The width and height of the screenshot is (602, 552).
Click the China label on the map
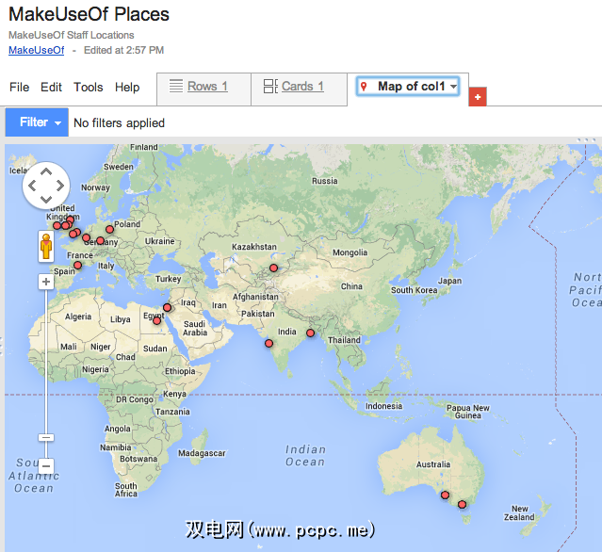(x=351, y=286)
